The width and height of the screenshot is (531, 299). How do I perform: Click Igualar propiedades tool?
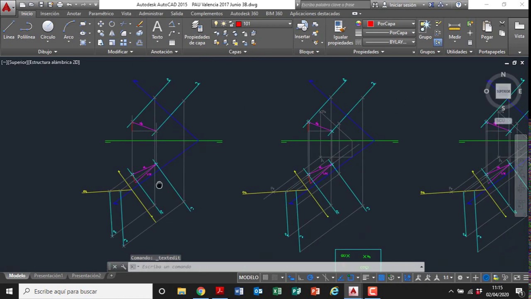click(340, 33)
